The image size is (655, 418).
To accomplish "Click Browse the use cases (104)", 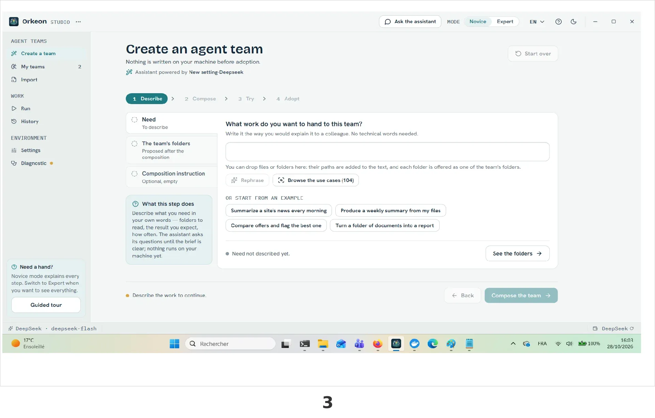I will [316, 180].
